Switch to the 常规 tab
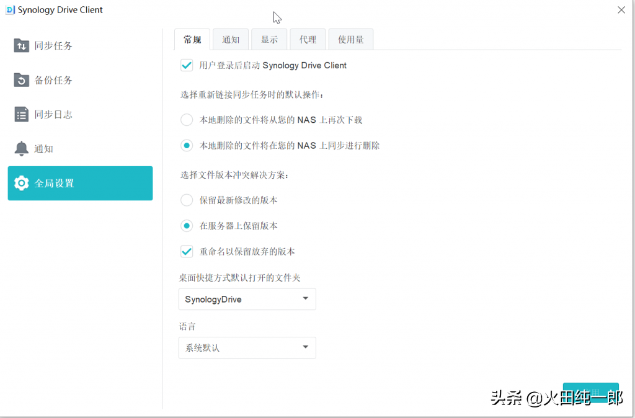Screen dimensions: 635x418 192,40
